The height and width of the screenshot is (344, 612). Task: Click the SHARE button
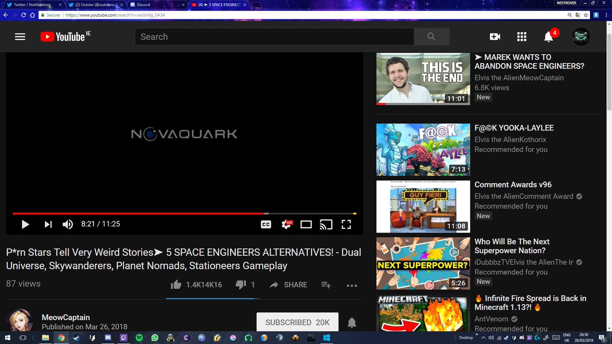pos(288,285)
